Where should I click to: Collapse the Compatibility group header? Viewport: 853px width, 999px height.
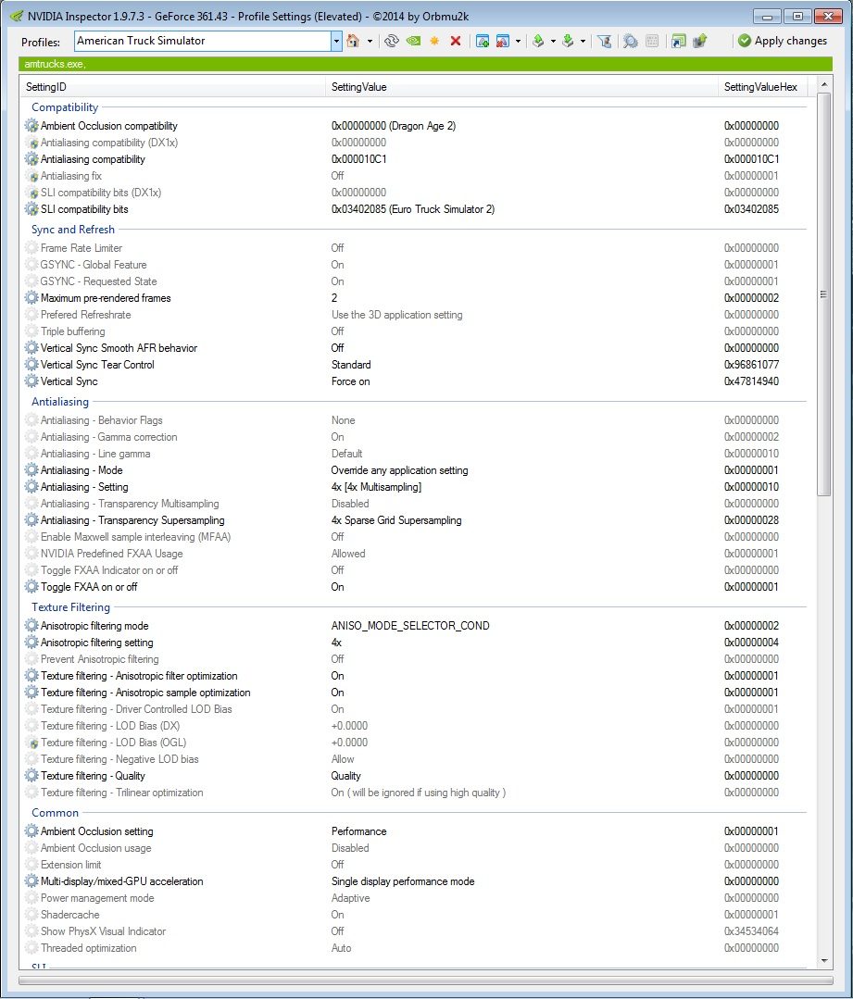coord(65,107)
